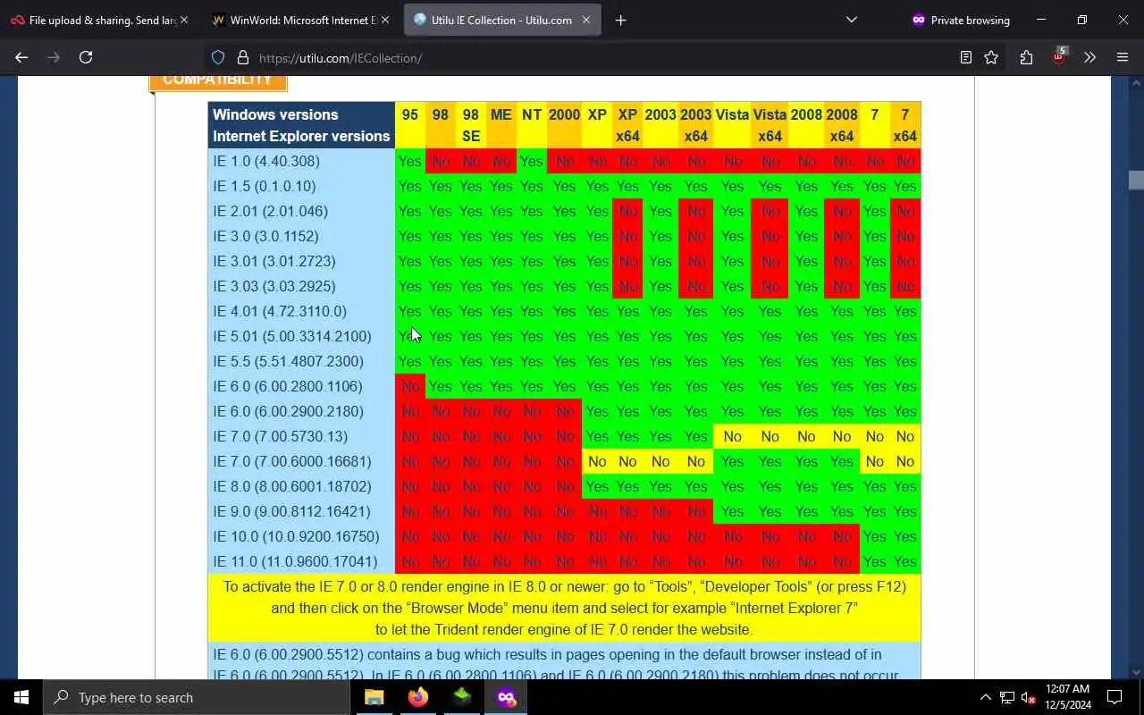The width and height of the screenshot is (1144, 715).
Task: Open the taskbar clock and date
Action: tap(1068, 697)
